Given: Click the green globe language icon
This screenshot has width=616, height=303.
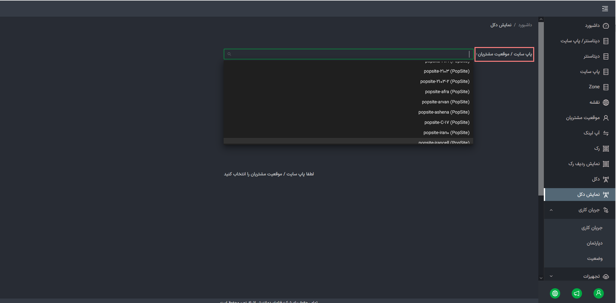Looking at the screenshot, I should 555,293.
